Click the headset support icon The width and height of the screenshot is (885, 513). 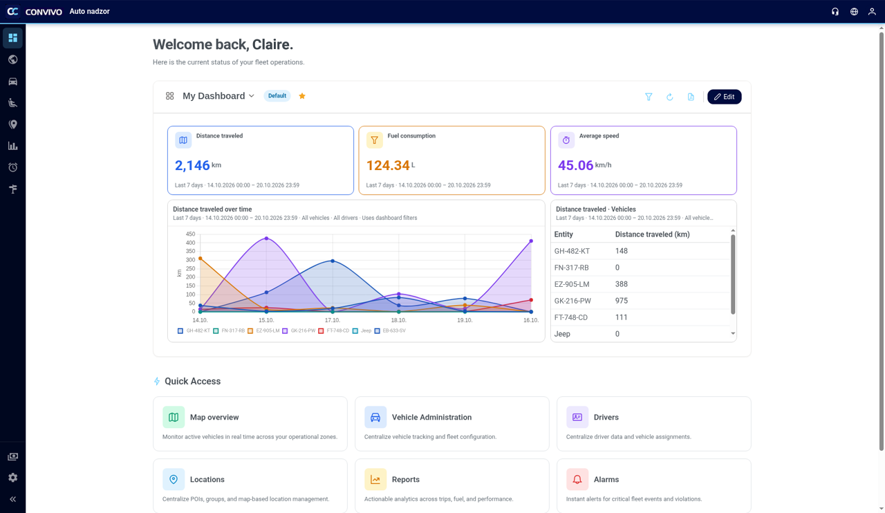click(835, 12)
